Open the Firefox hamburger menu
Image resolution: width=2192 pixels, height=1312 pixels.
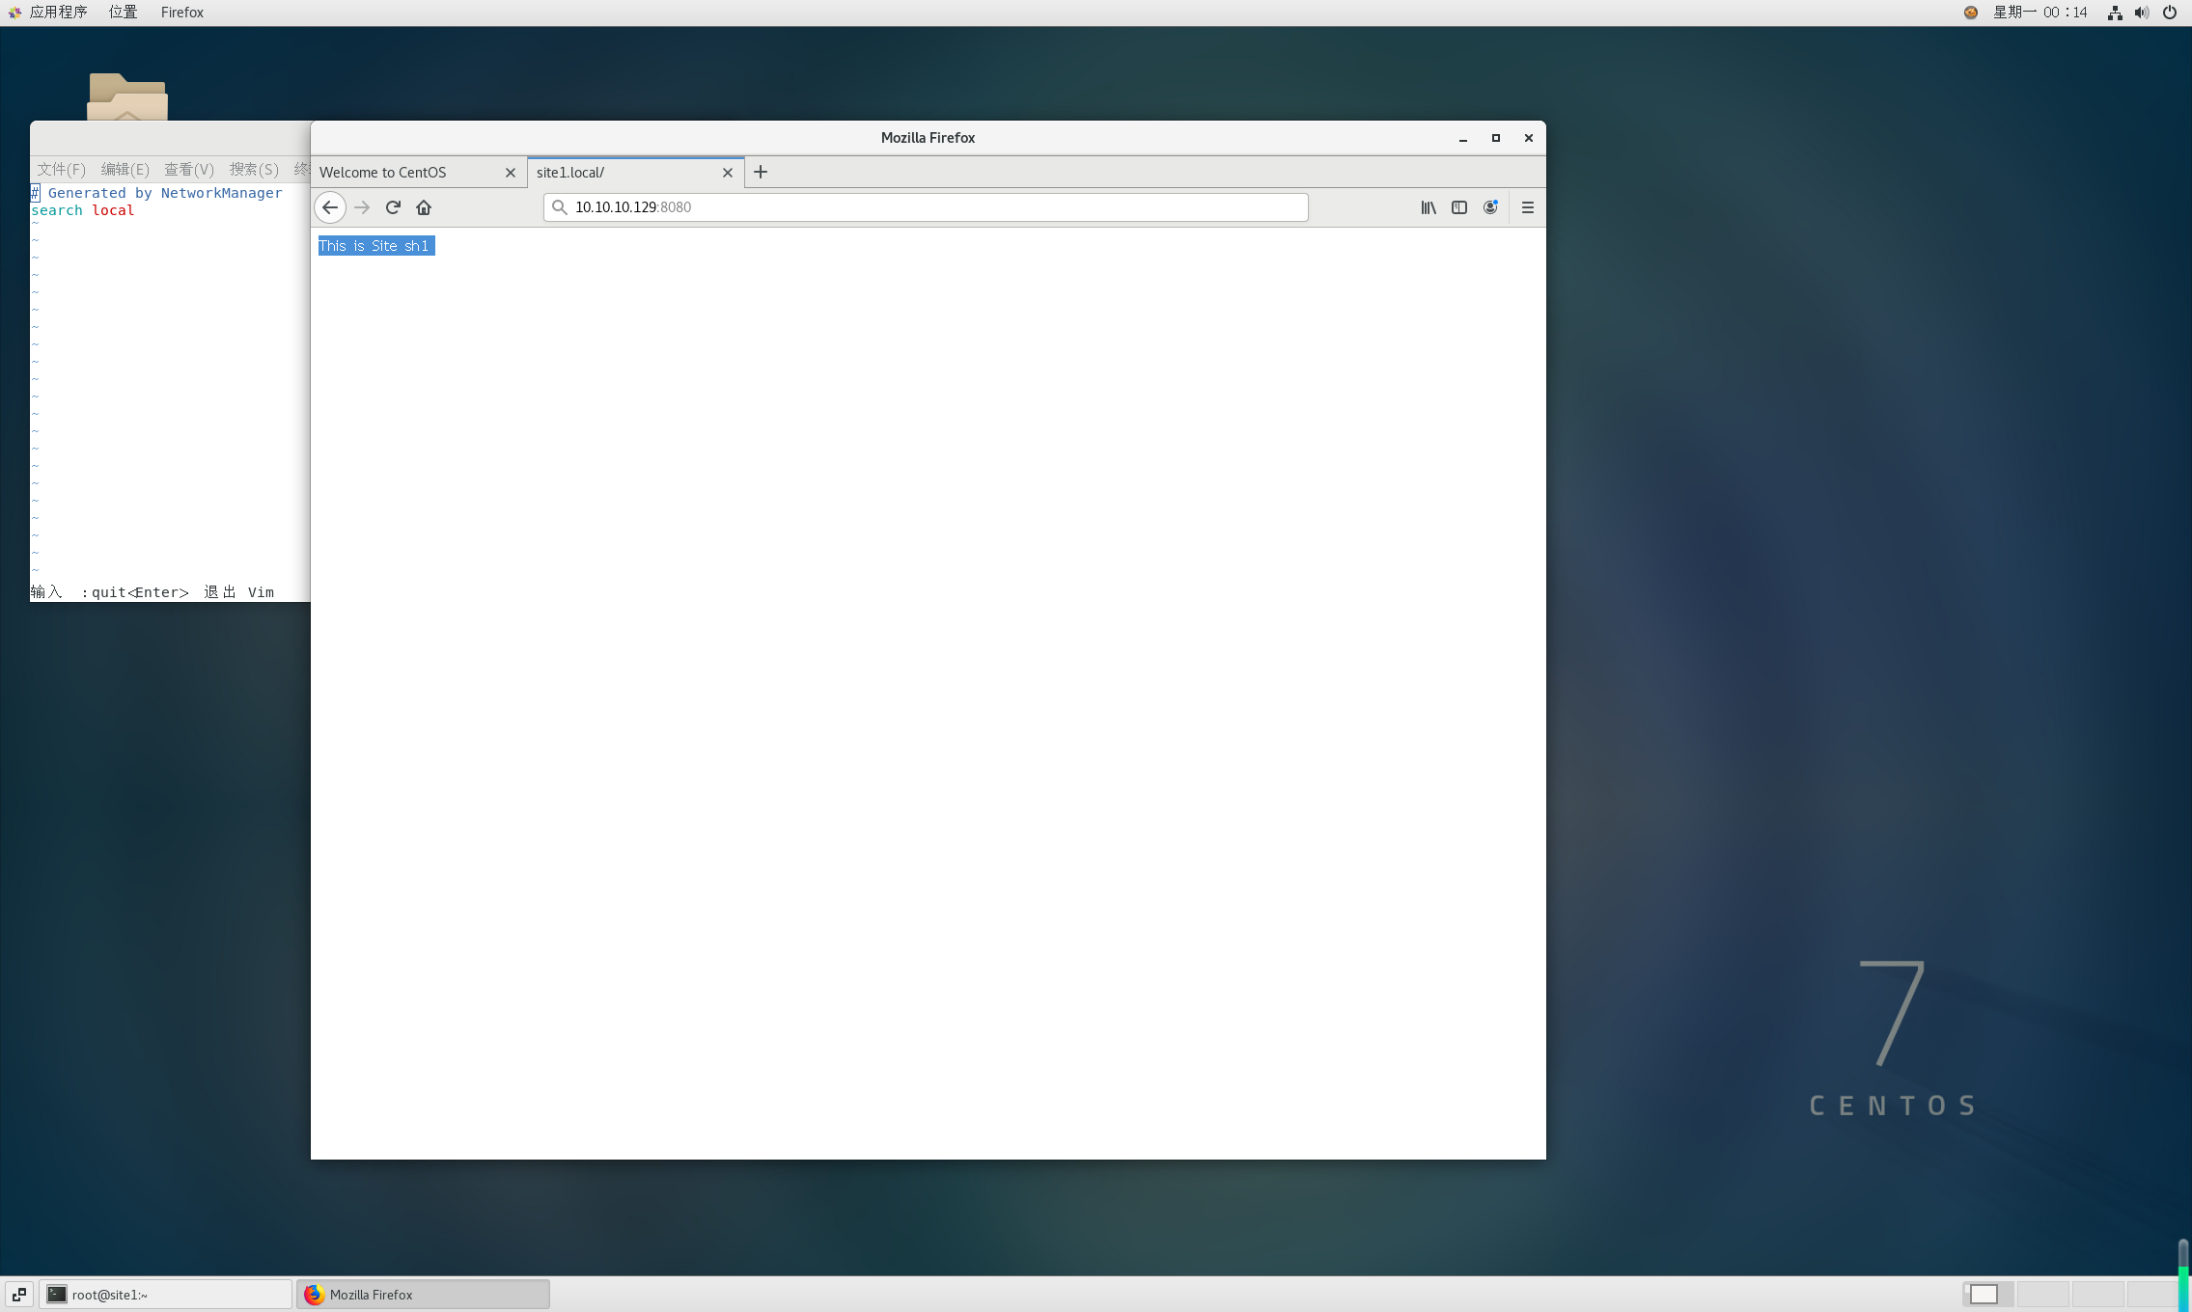coord(1527,207)
